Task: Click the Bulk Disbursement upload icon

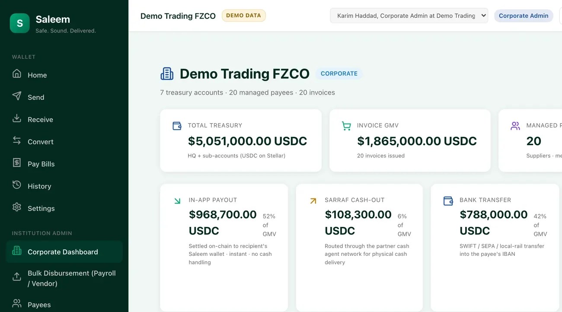Action: pos(17,277)
